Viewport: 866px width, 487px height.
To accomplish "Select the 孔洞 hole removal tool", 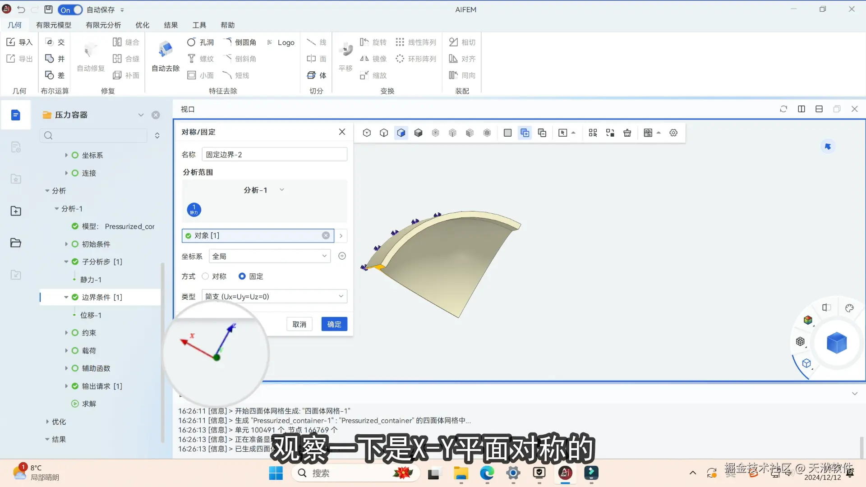I will click(x=200, y=42).
